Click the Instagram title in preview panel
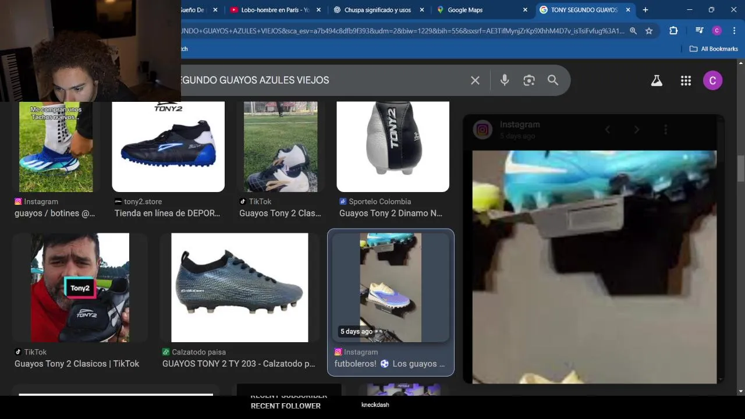Viewport: 745px width, 419px height. point(520,125)
